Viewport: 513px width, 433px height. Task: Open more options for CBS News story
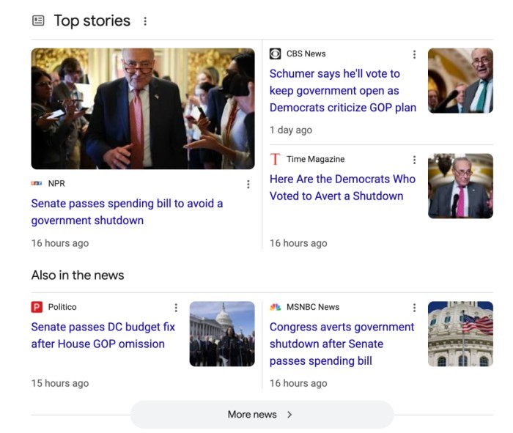(414, 54)
